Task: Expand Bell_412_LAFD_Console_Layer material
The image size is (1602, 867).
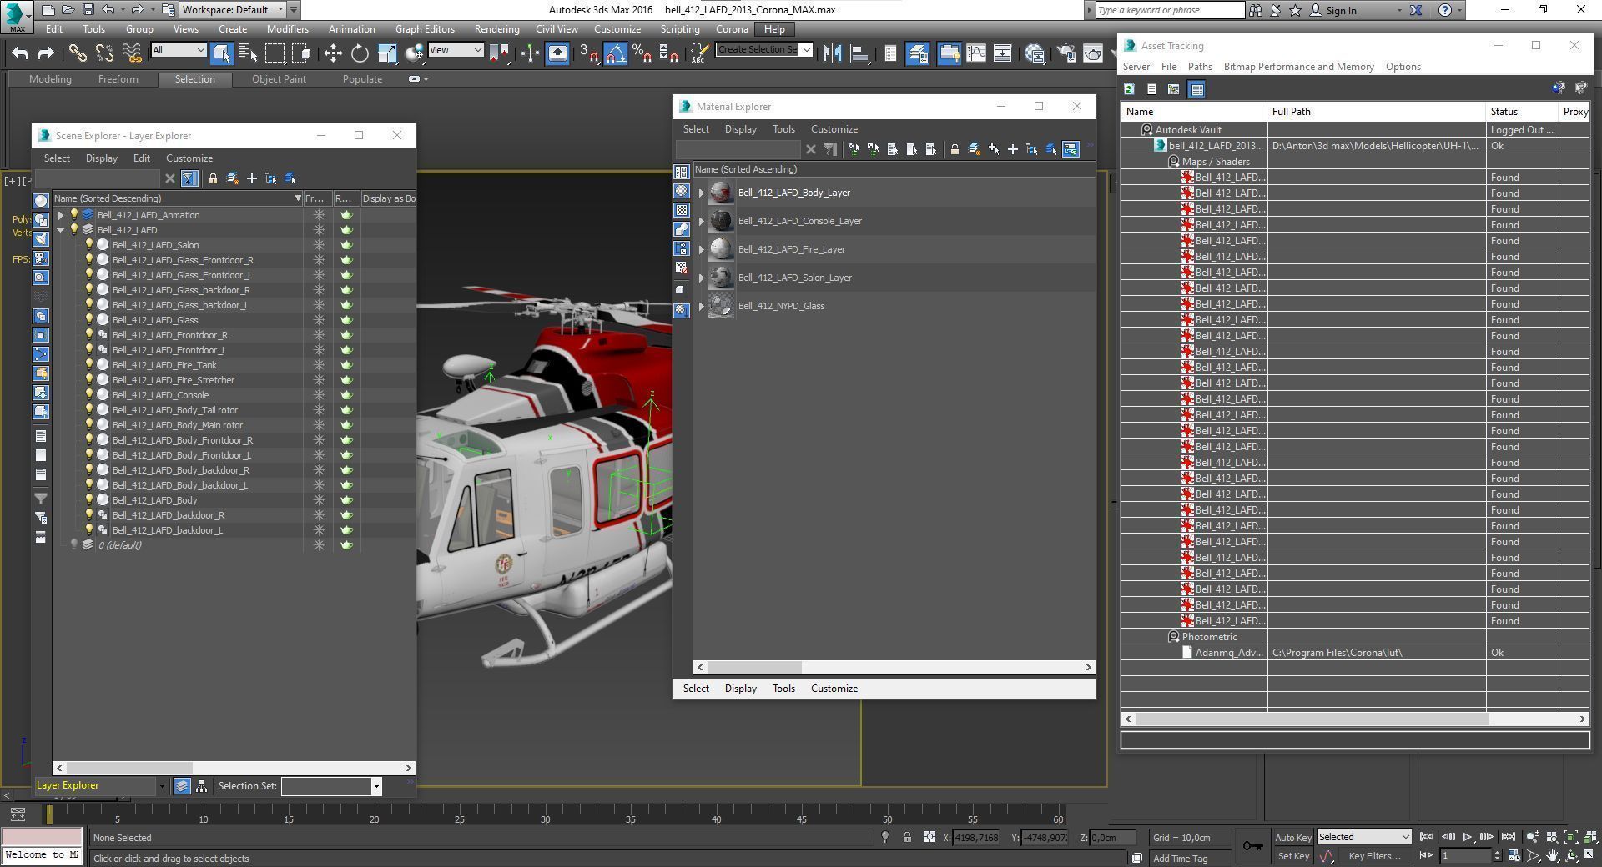Action: (702, 221)
